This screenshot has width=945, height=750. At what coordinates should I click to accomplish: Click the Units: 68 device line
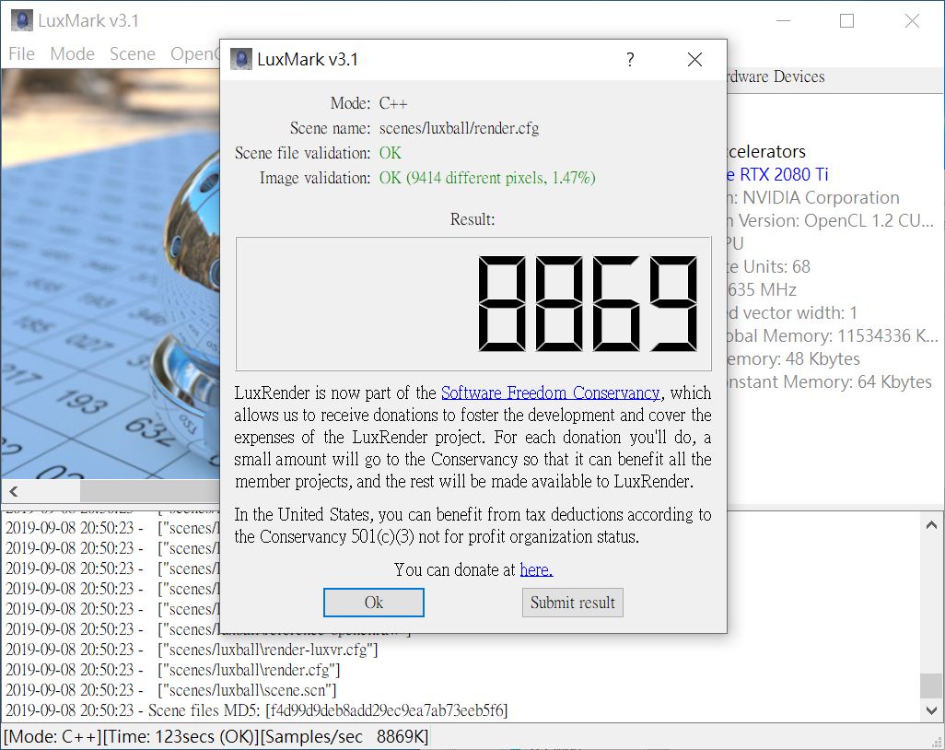coord(769,266)
